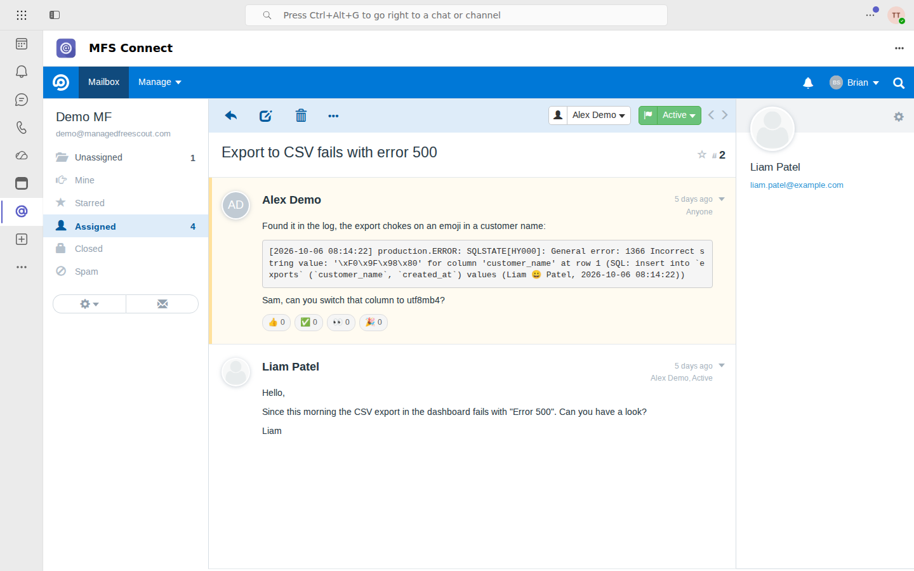914x571 pixels.
Task: Open the Starred folder
Action: [x=126, y=203]
